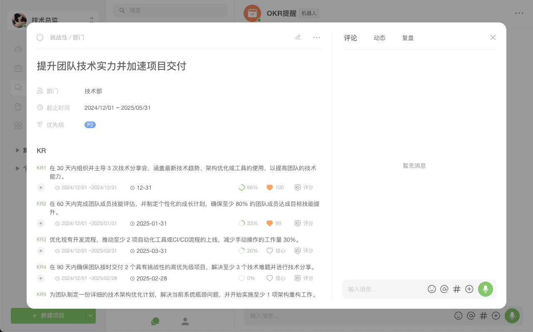
Task: Click KR2 confidence heart showing 99
Action: tap(269, 223)
